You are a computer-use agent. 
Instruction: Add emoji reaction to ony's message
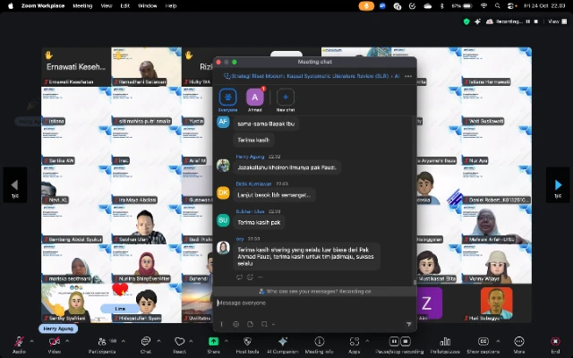click(250, 277)
